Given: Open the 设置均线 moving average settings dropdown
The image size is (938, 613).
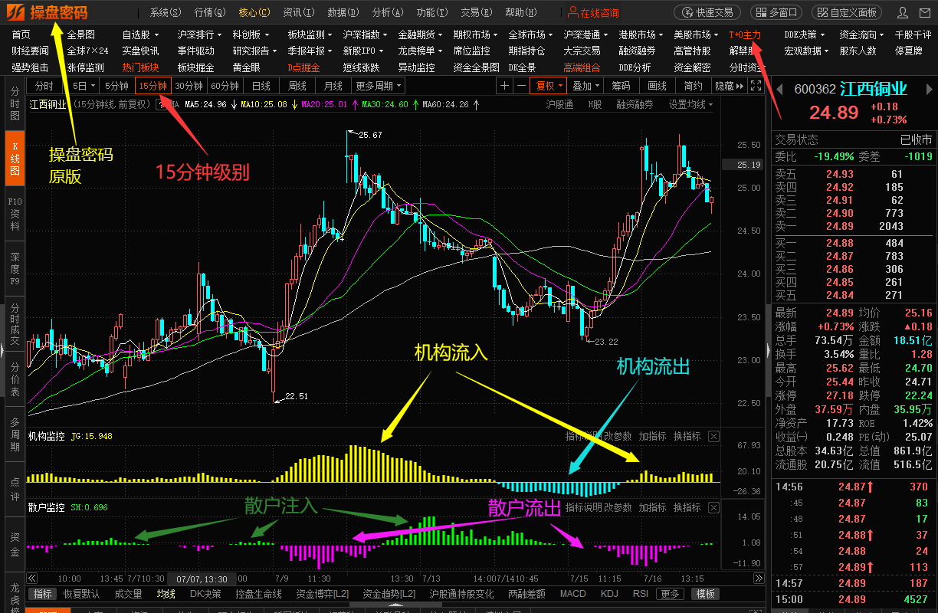Looking at the screenshot, I should 691,104.
